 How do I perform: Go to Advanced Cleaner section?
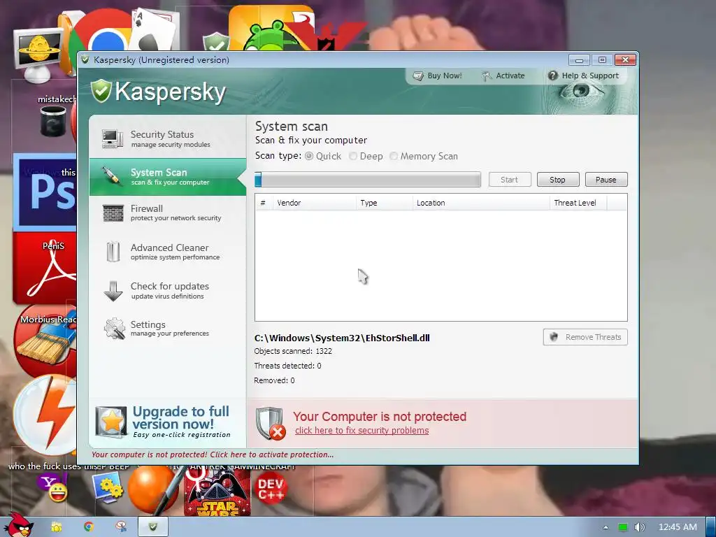pos(168,252)
